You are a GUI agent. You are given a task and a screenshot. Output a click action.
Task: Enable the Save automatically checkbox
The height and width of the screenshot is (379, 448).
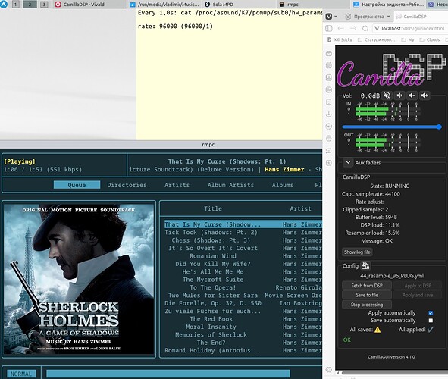tap(431, 321)
